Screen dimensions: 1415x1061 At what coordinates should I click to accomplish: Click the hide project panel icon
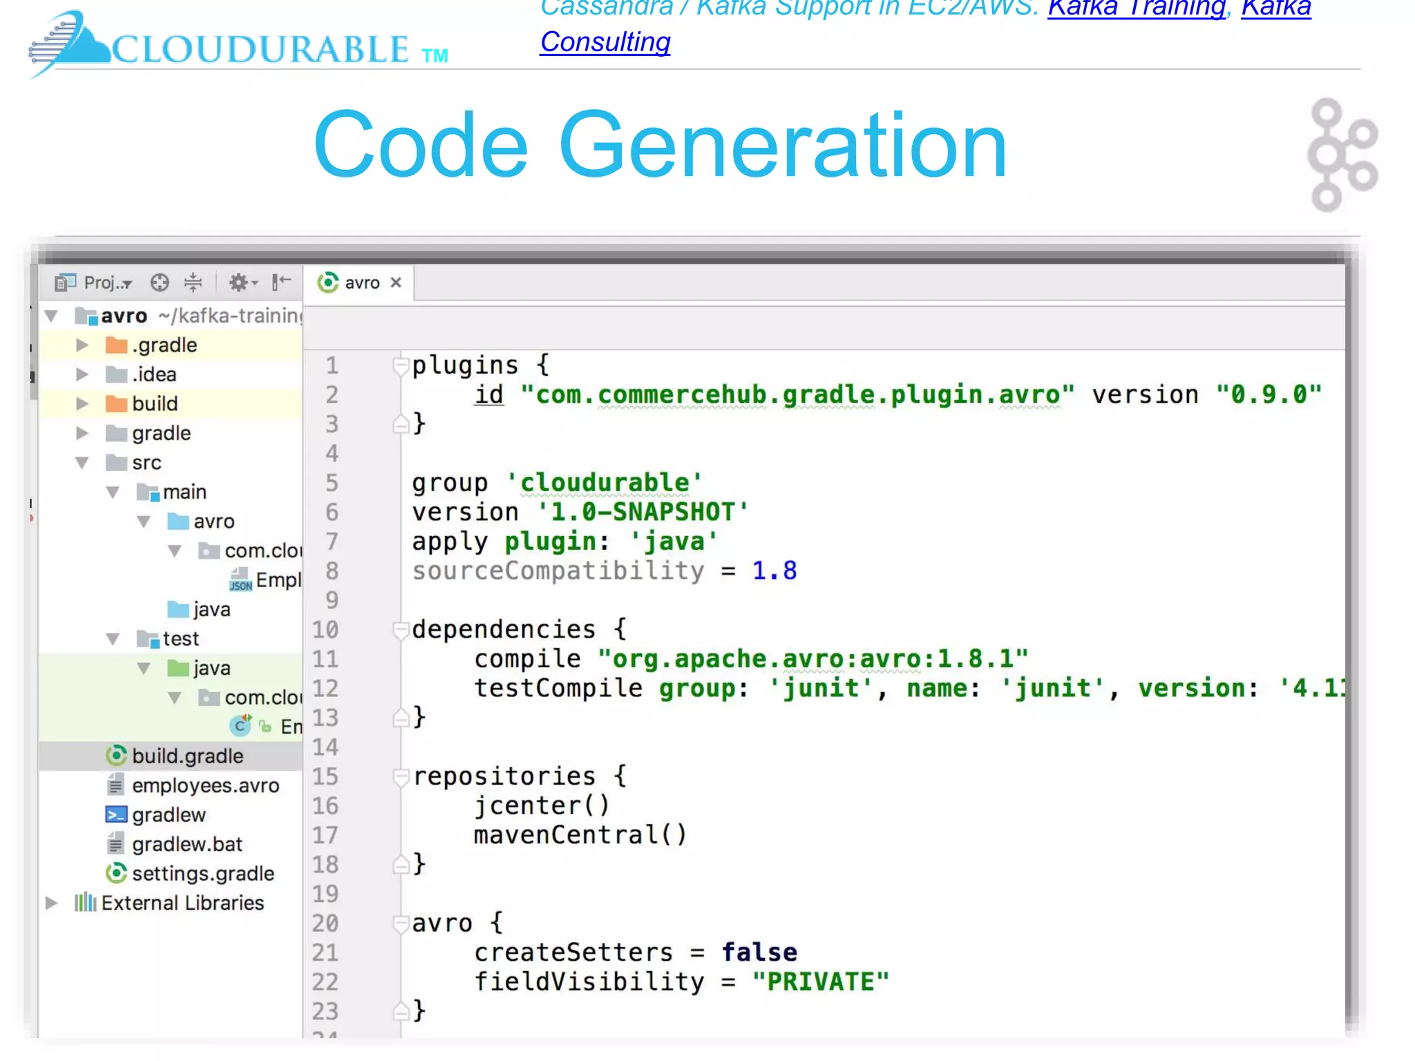coord(281,282)
